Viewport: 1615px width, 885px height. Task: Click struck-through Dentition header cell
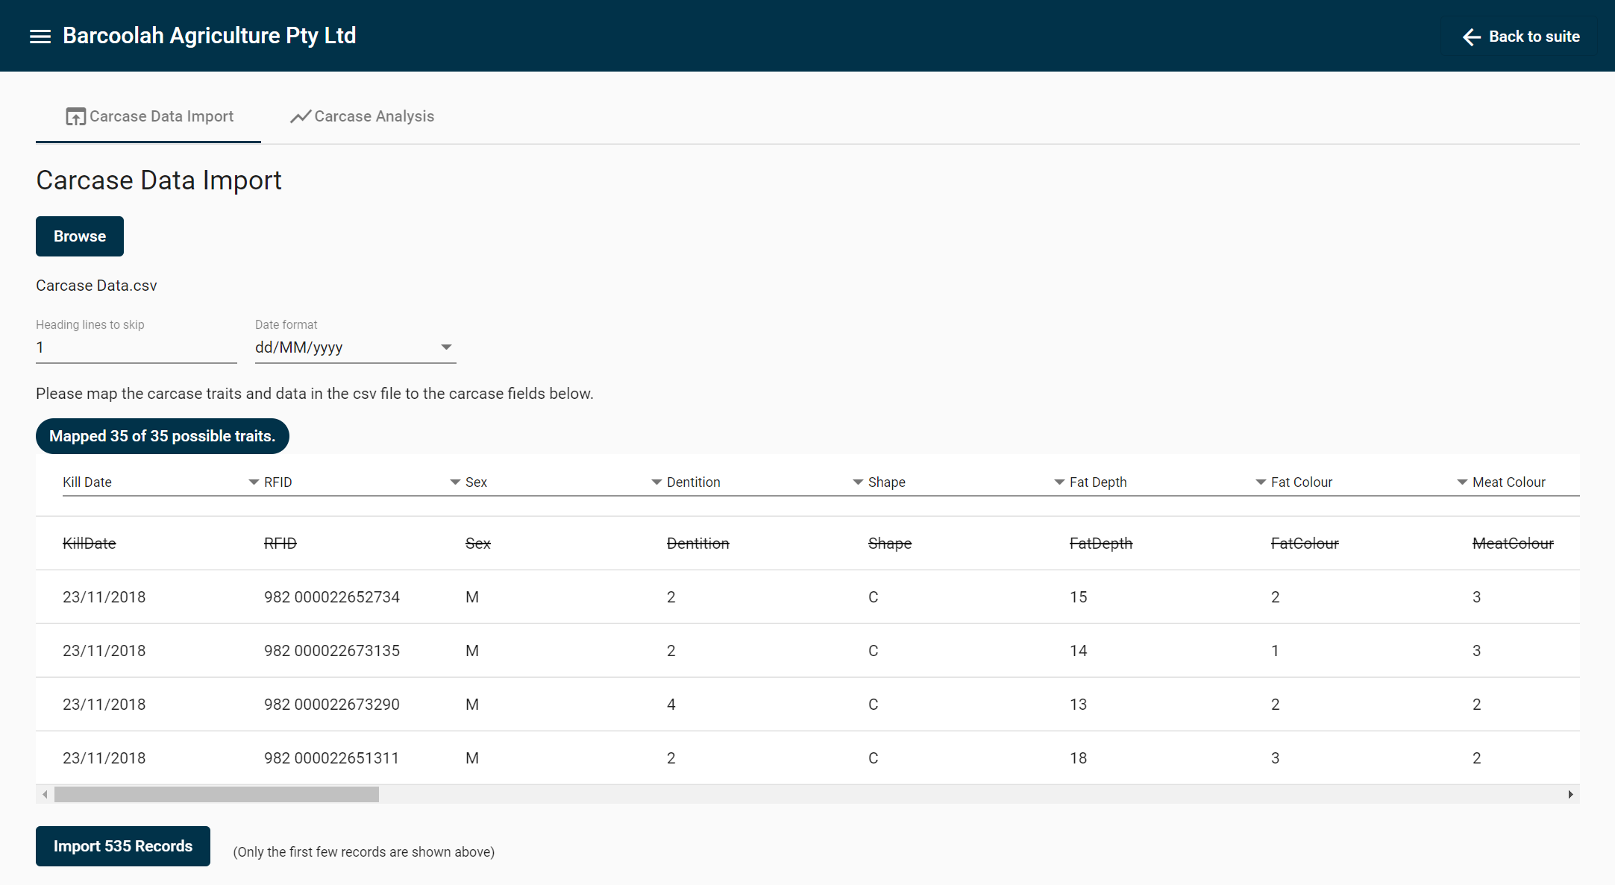click(x=698, y=544)
